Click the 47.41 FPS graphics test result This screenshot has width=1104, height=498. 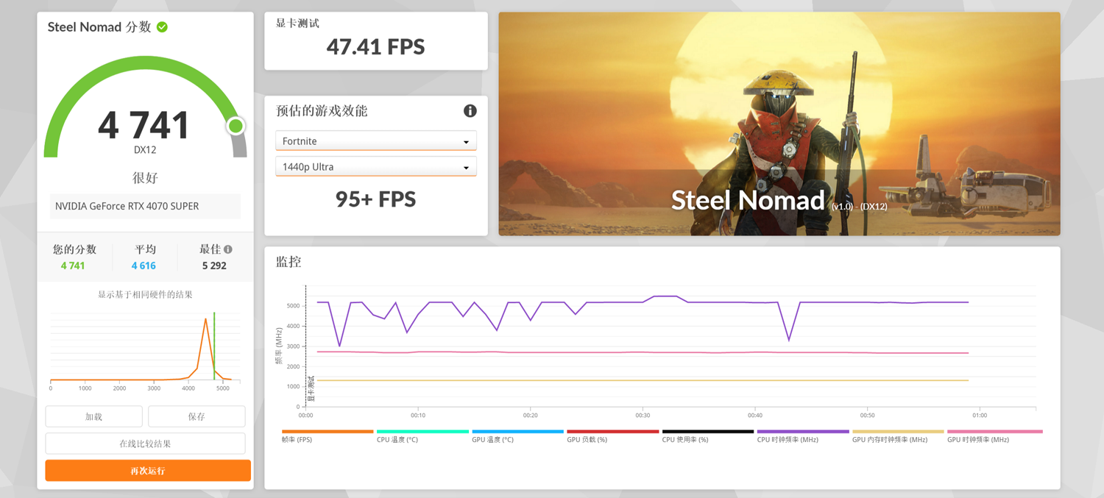(375, 47)
